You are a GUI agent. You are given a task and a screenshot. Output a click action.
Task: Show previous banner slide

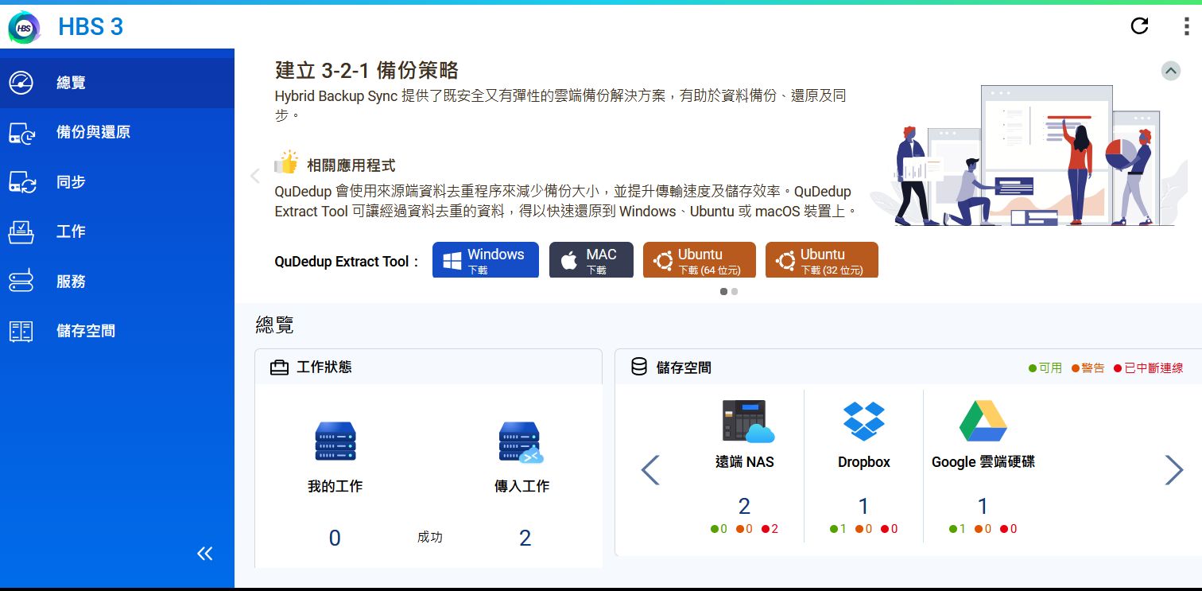click(x=255, y=176)
